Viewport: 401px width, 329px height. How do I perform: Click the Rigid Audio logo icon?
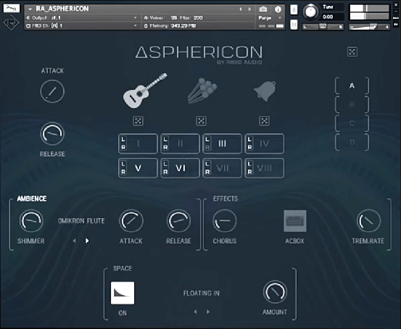12,22
